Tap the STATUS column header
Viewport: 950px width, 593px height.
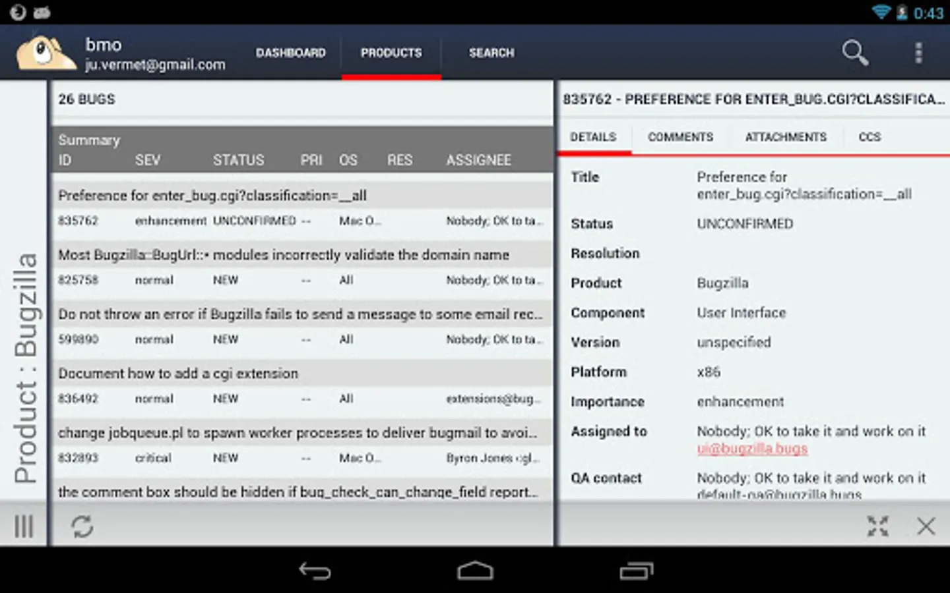click(238, 160)
